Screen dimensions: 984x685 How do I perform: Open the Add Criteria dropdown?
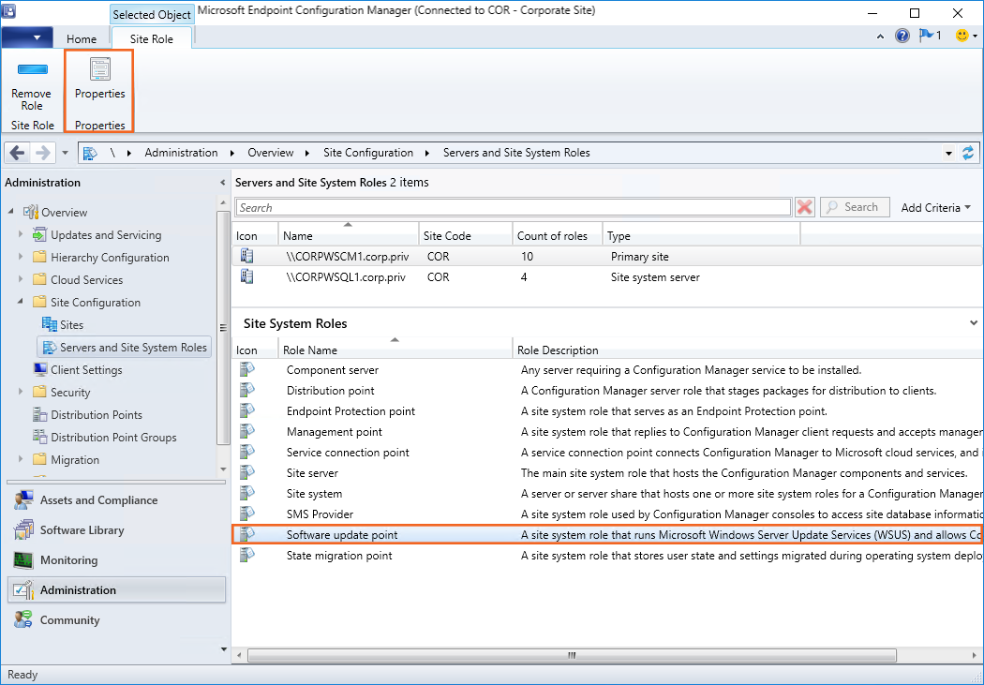[x=935, y=208]
